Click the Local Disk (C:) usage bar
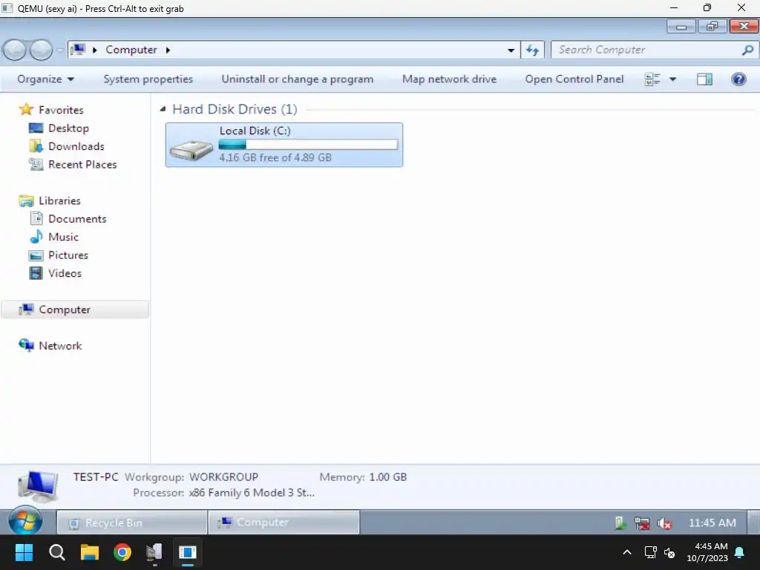The width and height of the screenshot is (760, 570). click(x=308, y=145)
